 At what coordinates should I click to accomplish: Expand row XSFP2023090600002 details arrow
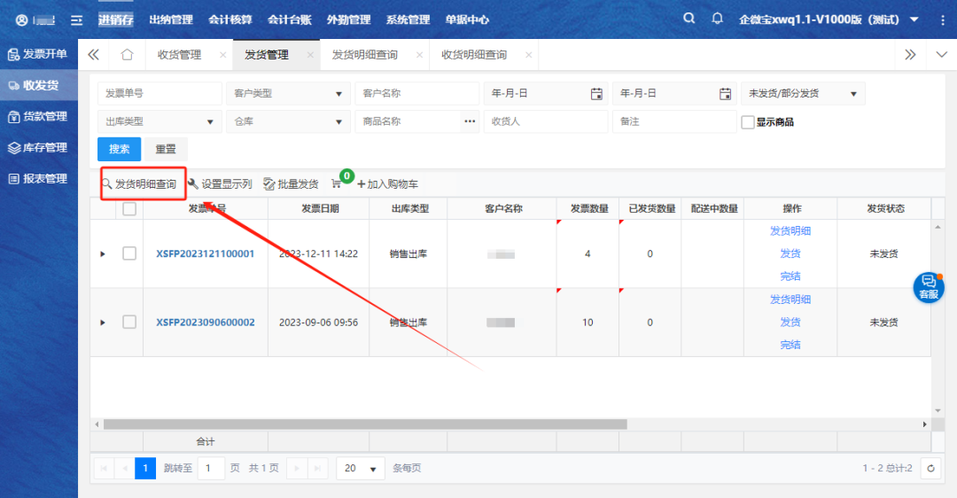click(103, 323)
